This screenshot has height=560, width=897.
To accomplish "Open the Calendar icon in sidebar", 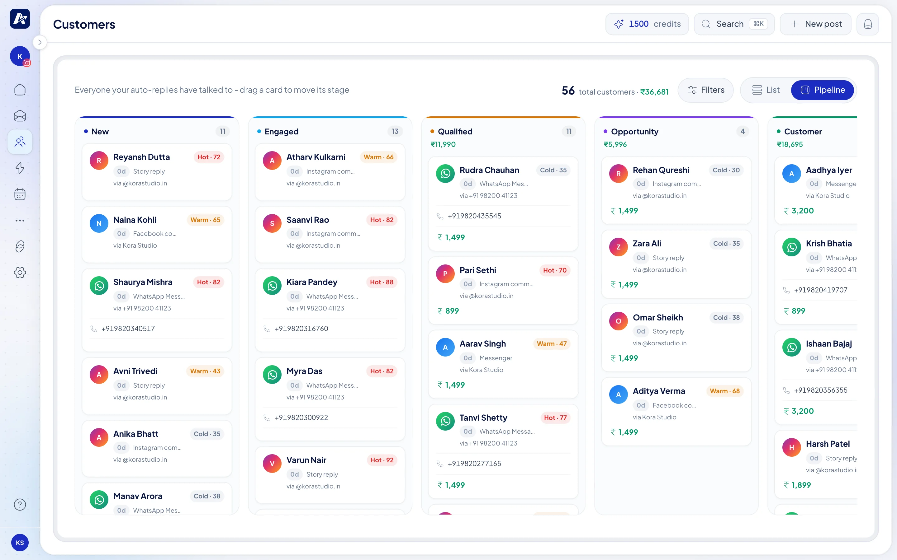I will [x=20, y=194].
